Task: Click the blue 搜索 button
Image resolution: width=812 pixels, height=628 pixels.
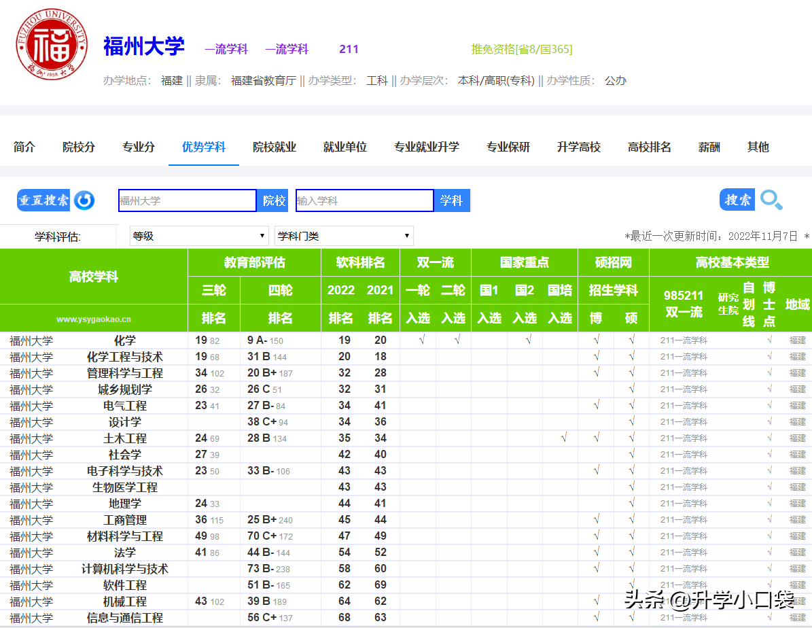Action: (x=737, y=200)
